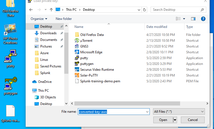Click Splunk-trai... file on the desktop
The image size is (214, 129).
click(x=10, y=114)
